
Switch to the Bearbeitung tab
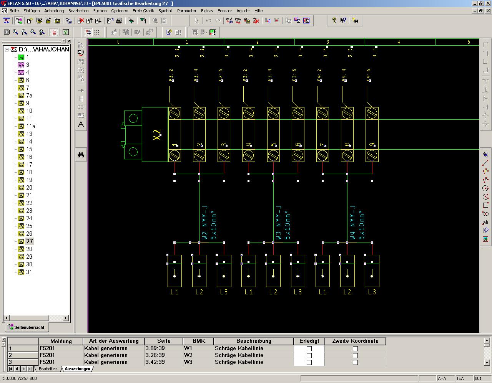point(48,369)
